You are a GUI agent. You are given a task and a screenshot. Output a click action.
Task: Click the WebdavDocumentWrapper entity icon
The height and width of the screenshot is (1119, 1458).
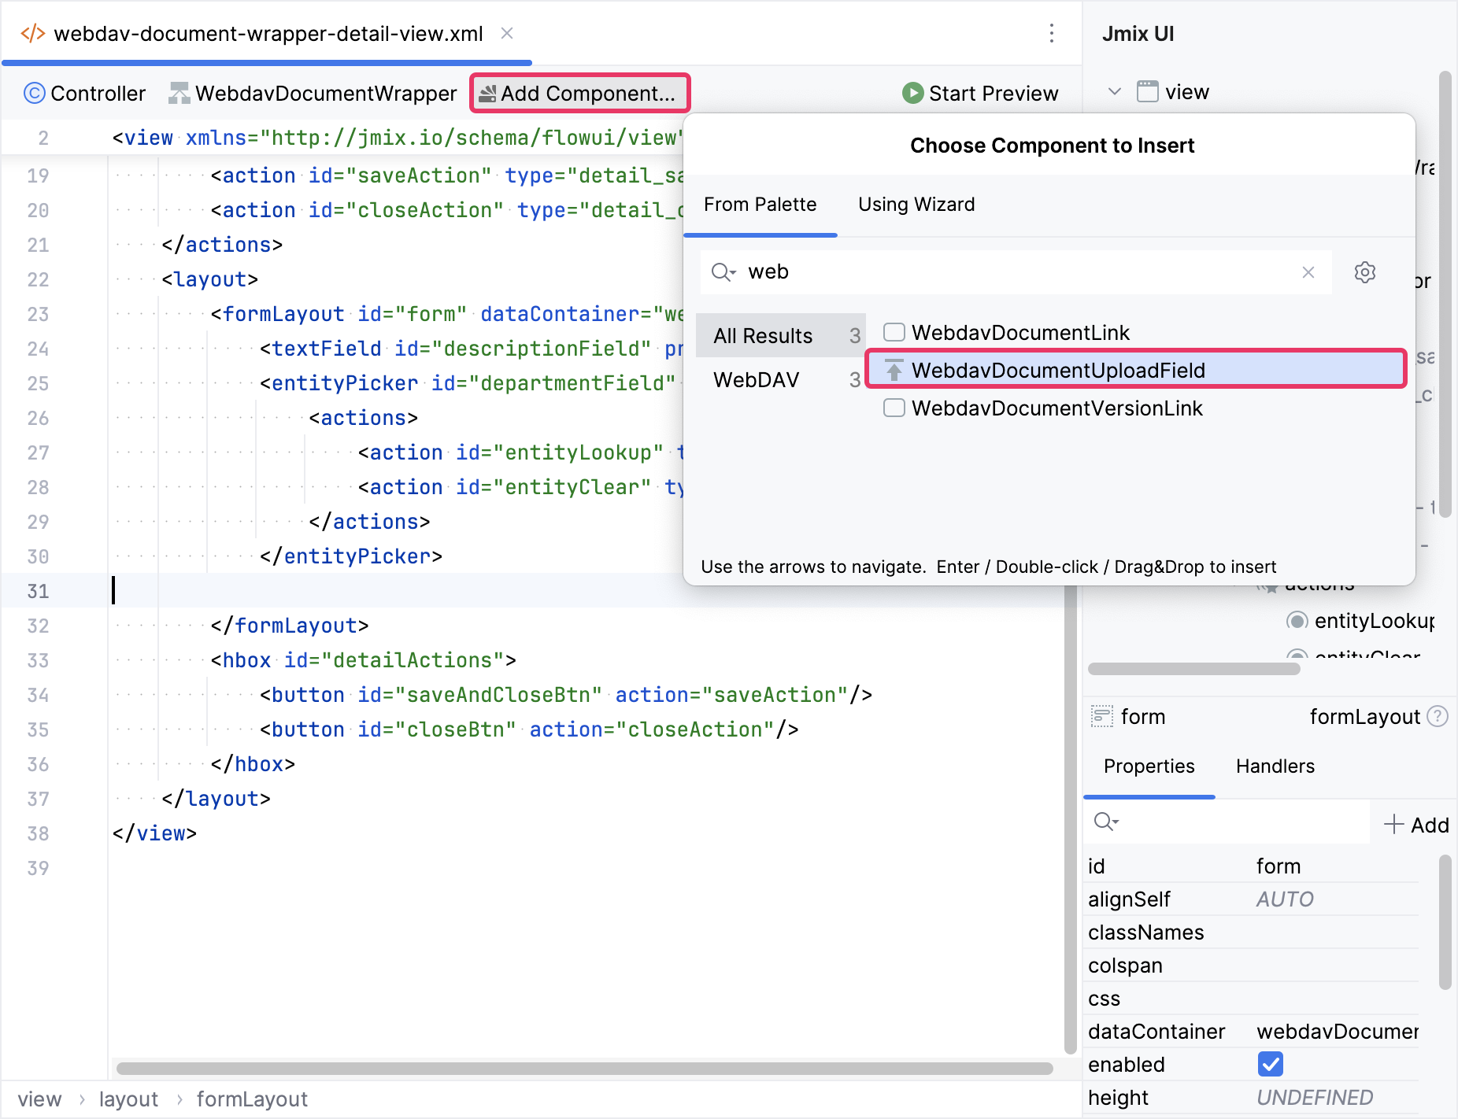pos(179,94)
